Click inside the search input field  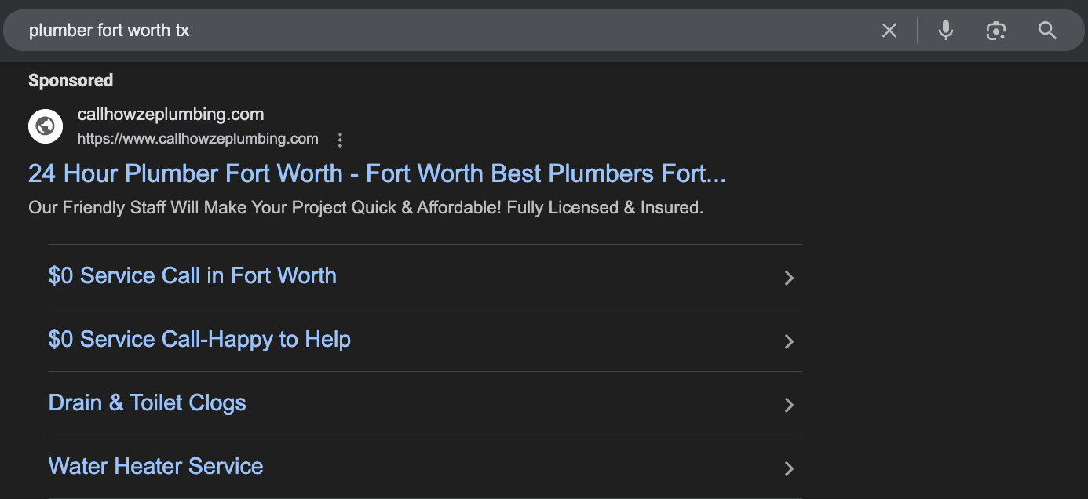[314, 30]
